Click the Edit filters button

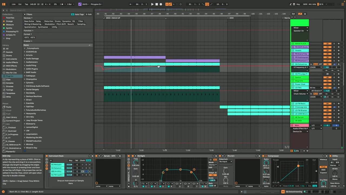click(x=89, y=14)
